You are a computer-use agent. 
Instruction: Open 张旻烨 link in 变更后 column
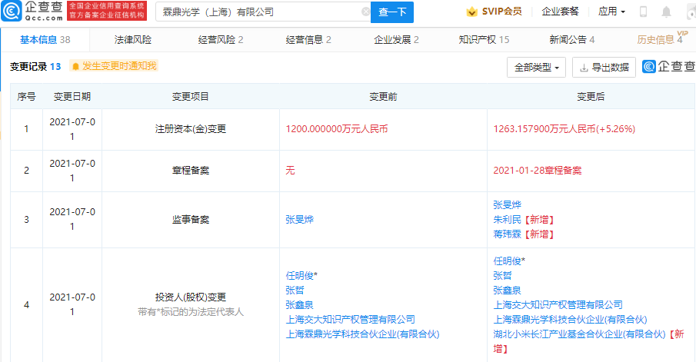507,205
